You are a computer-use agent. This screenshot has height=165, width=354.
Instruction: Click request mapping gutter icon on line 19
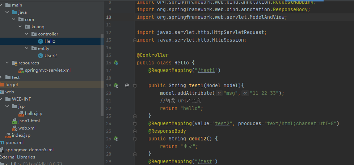[116, 85]
